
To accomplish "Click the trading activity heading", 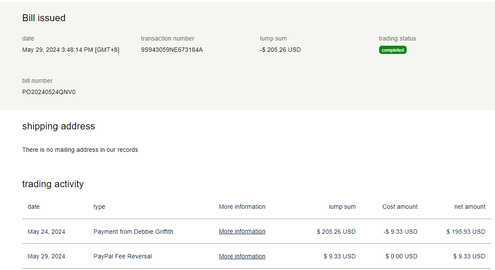I will (x=53, y=184).
